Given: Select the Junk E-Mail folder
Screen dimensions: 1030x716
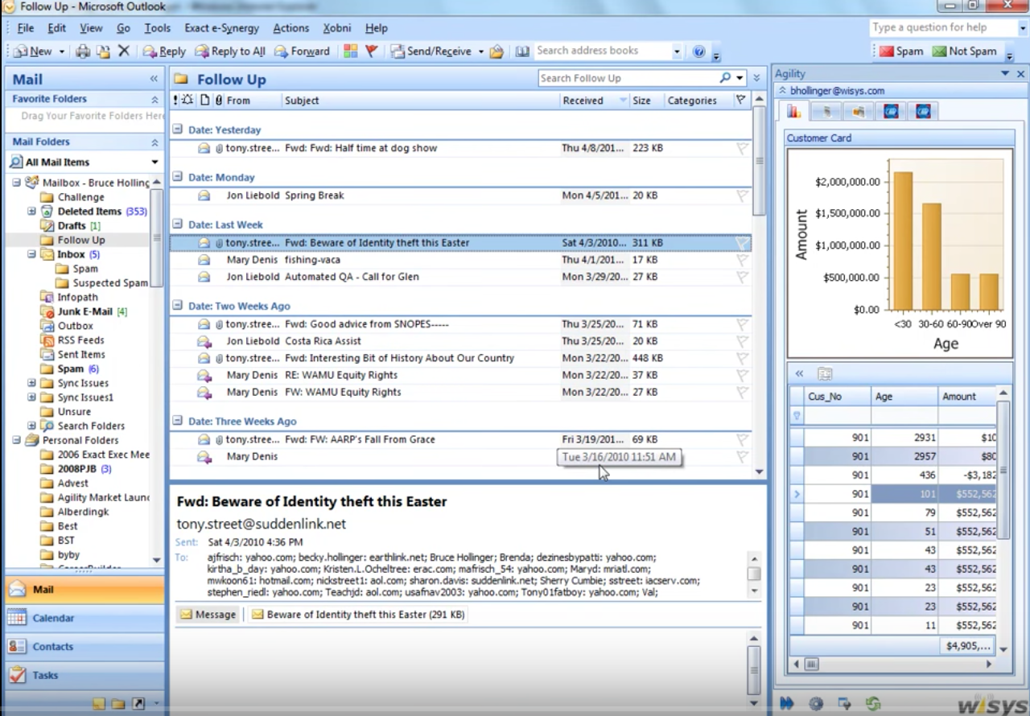Looking at the screenshot, I should [84, 311].
